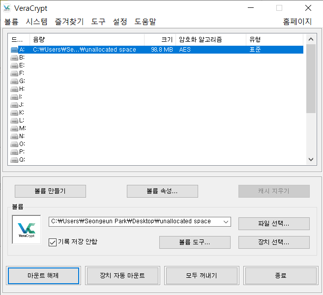Click the 유형 column header

[275, 39]
